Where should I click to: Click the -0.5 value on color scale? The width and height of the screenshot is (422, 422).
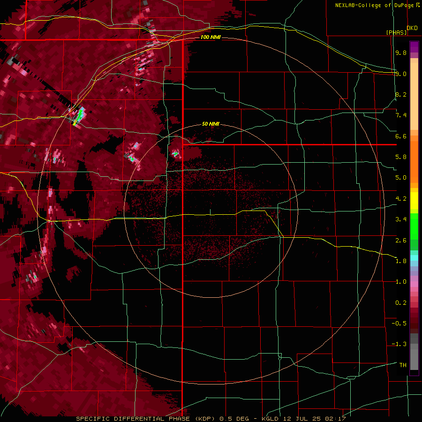tap(399, 324)
